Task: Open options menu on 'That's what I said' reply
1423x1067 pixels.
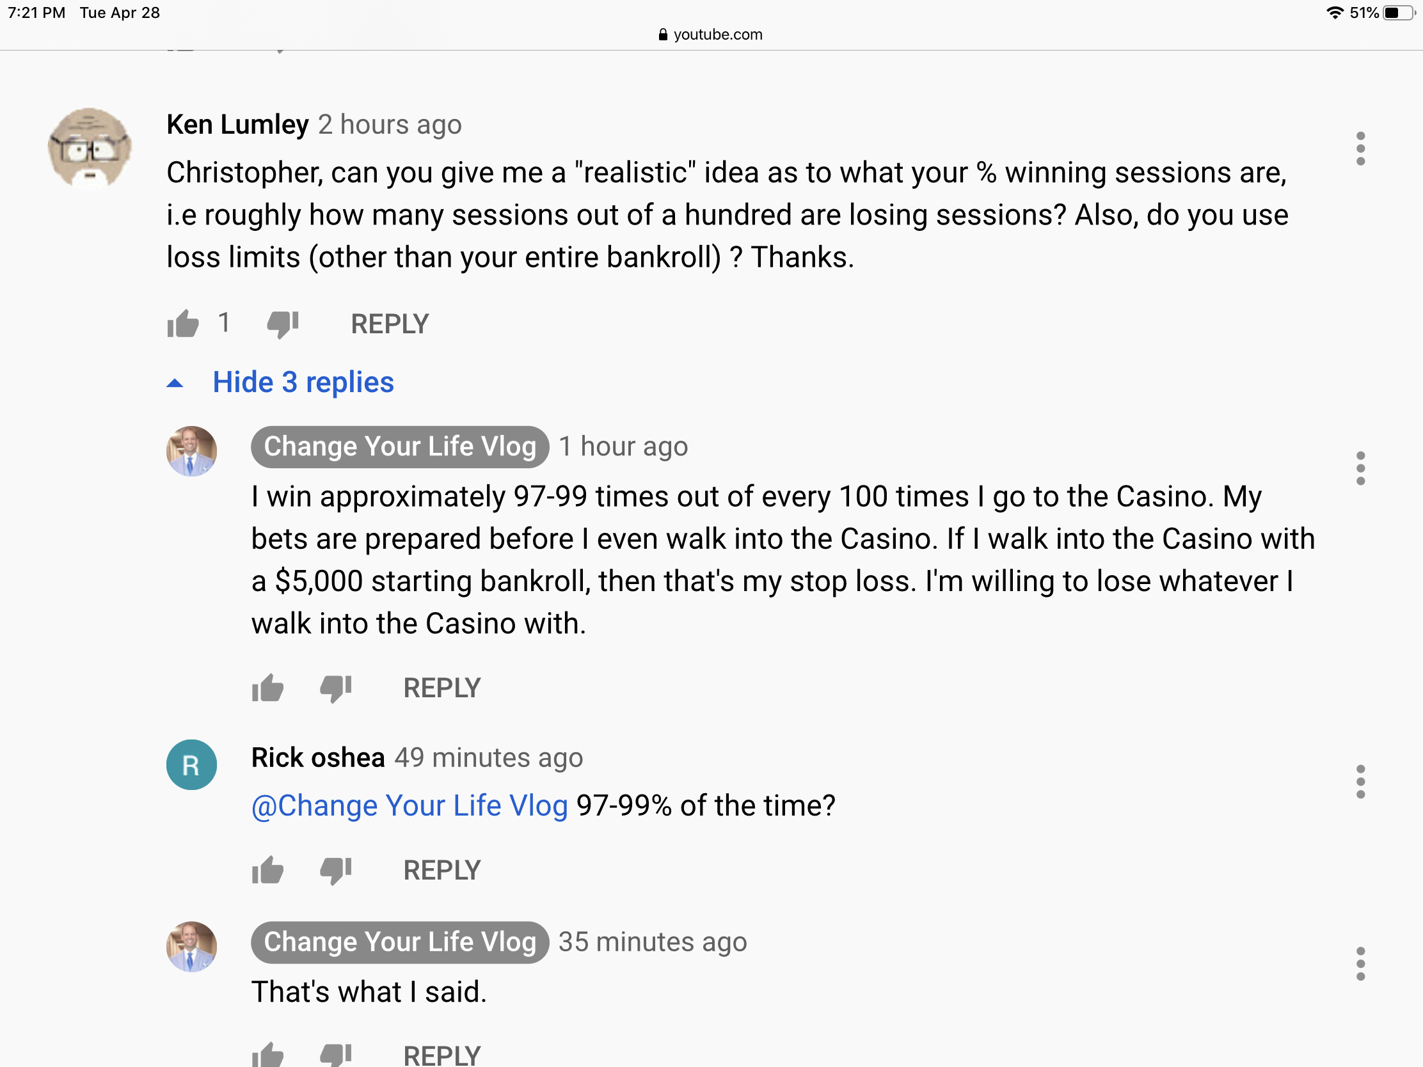Action: point(1360,963)
